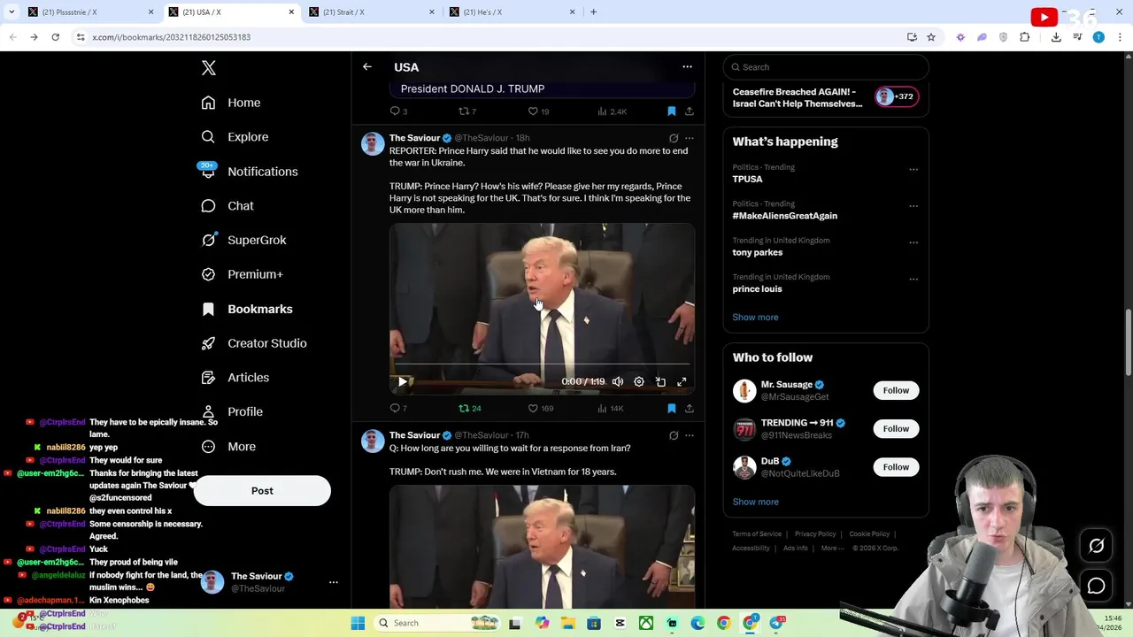Image resolution: width=1133 pixels, height=637 pixels.
Task: Click the X search input field
Action: click(x=826, y=67)
